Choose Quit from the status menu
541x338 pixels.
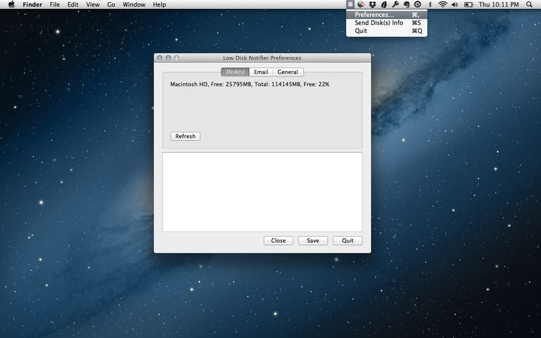[386, 31]
